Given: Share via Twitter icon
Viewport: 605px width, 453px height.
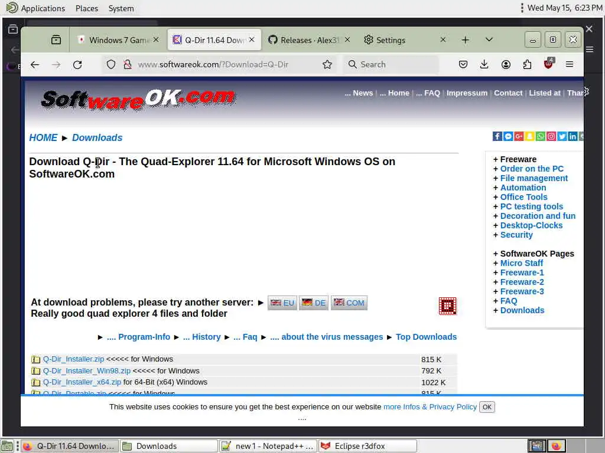Looking at the screenshot, I should pos(562,136).
